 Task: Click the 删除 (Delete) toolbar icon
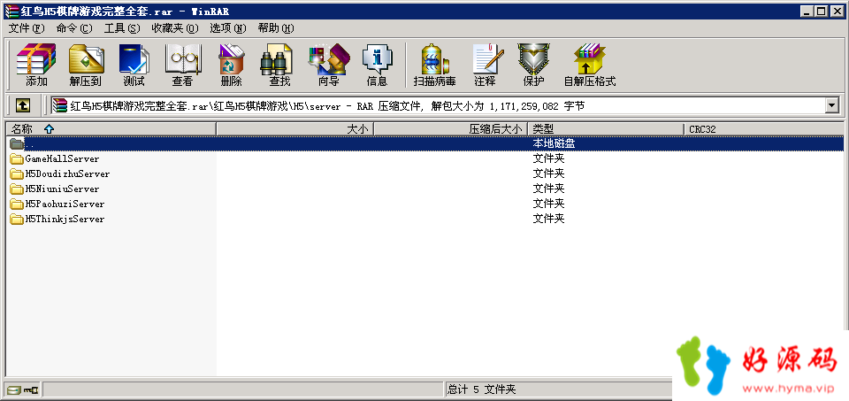[x=231, y=65]
